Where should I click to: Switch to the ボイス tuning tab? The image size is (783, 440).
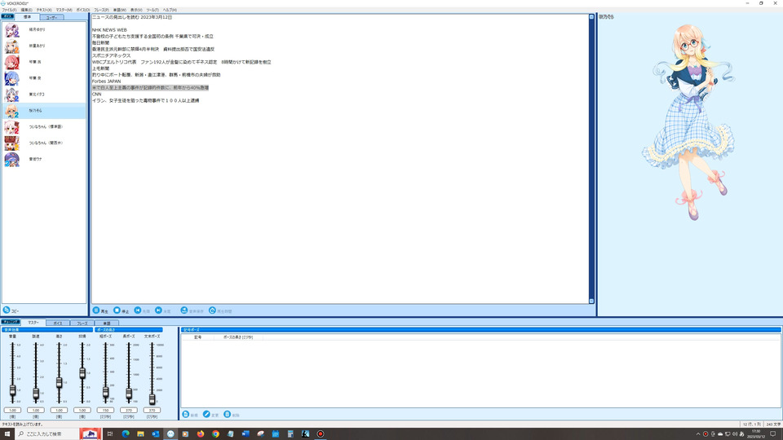click(x=58, y=323)
